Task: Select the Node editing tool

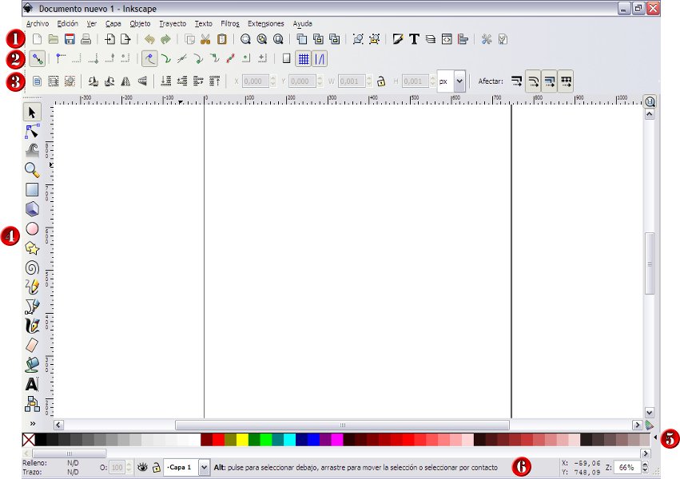Action: pyautogui.click(x=32, y=131)
